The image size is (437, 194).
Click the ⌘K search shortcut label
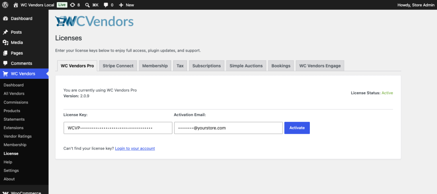(x=95, y=5)
